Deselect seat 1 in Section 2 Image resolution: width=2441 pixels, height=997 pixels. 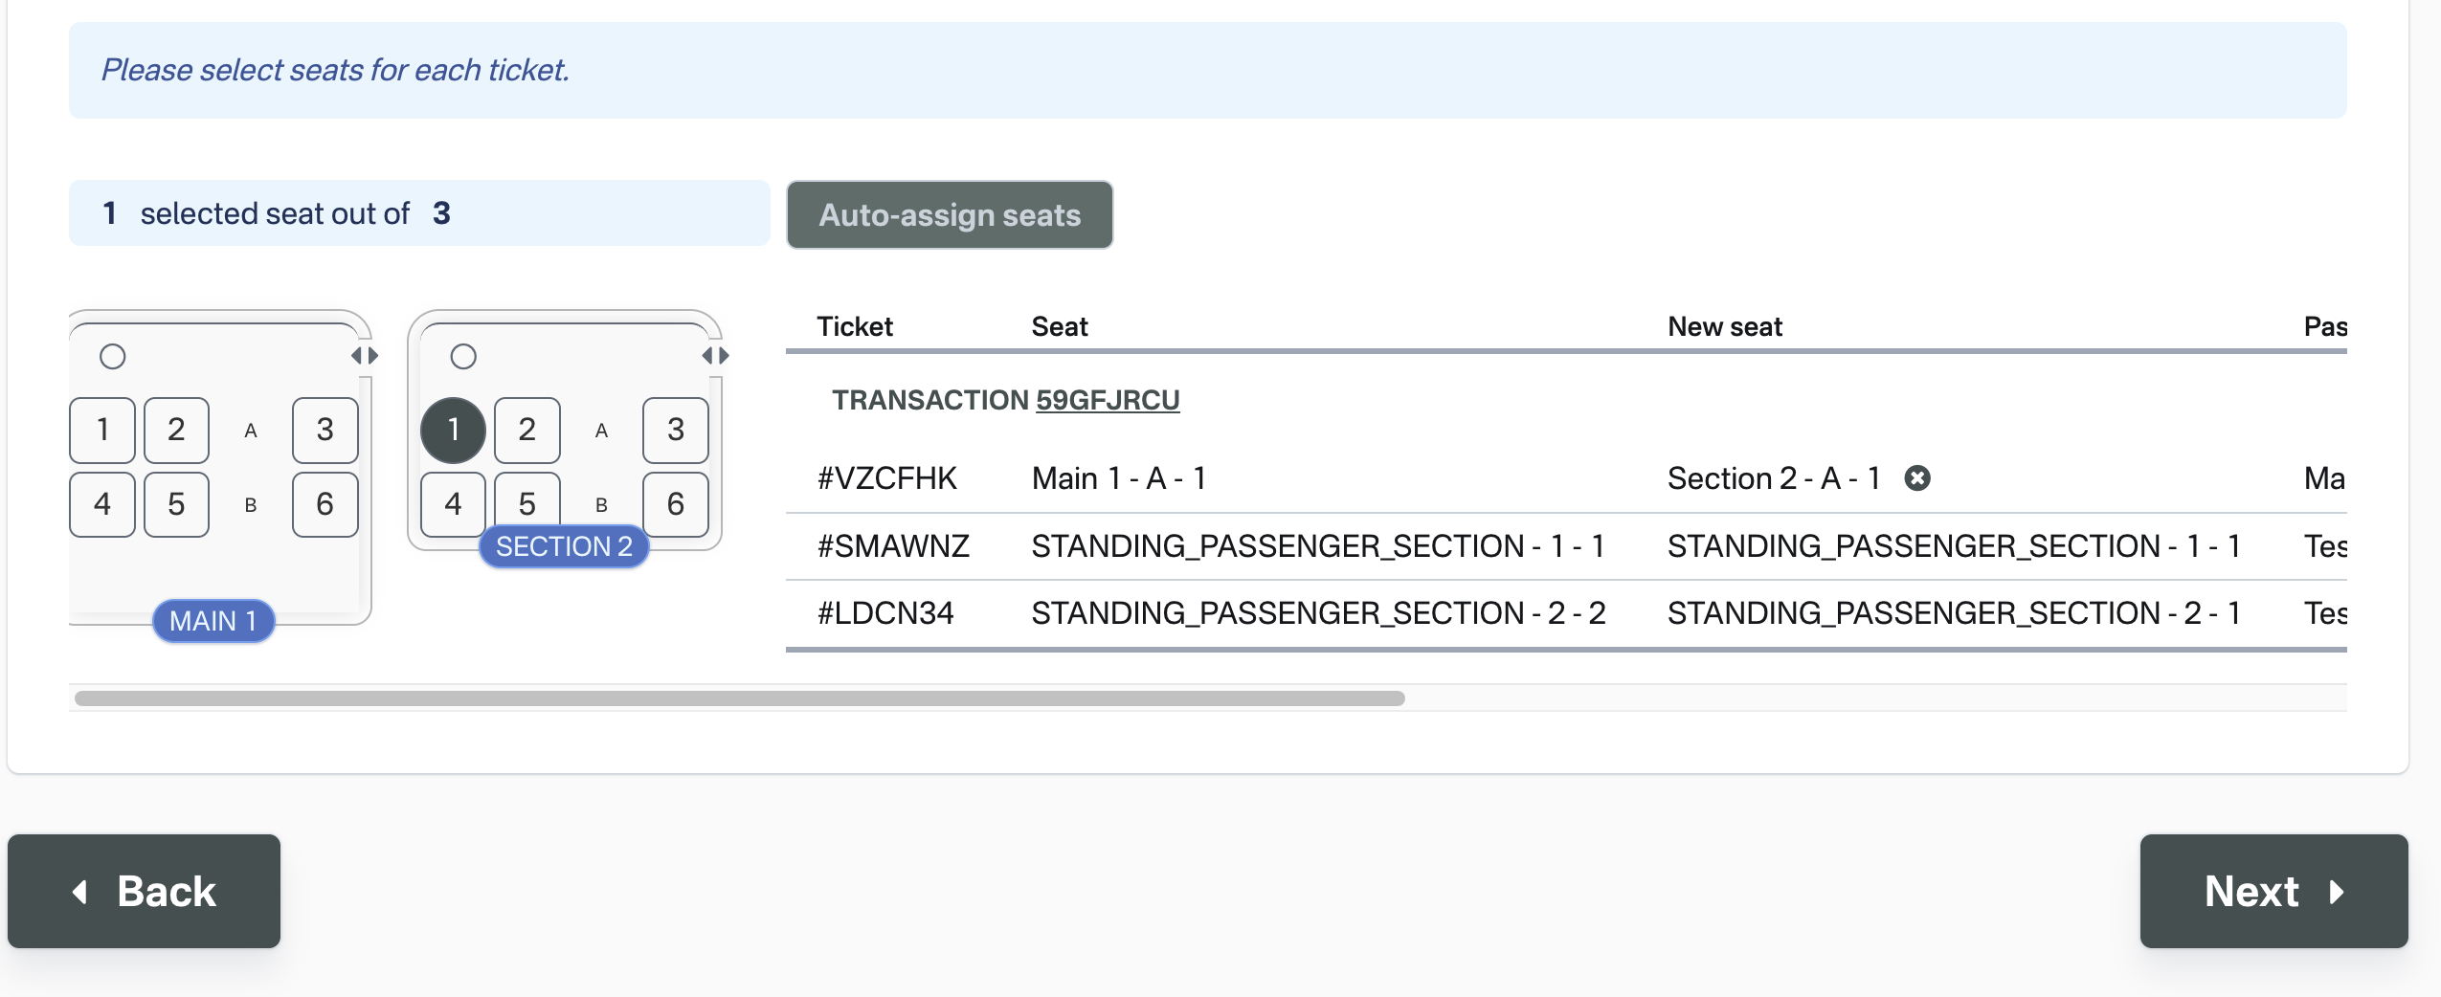point(453,430)
